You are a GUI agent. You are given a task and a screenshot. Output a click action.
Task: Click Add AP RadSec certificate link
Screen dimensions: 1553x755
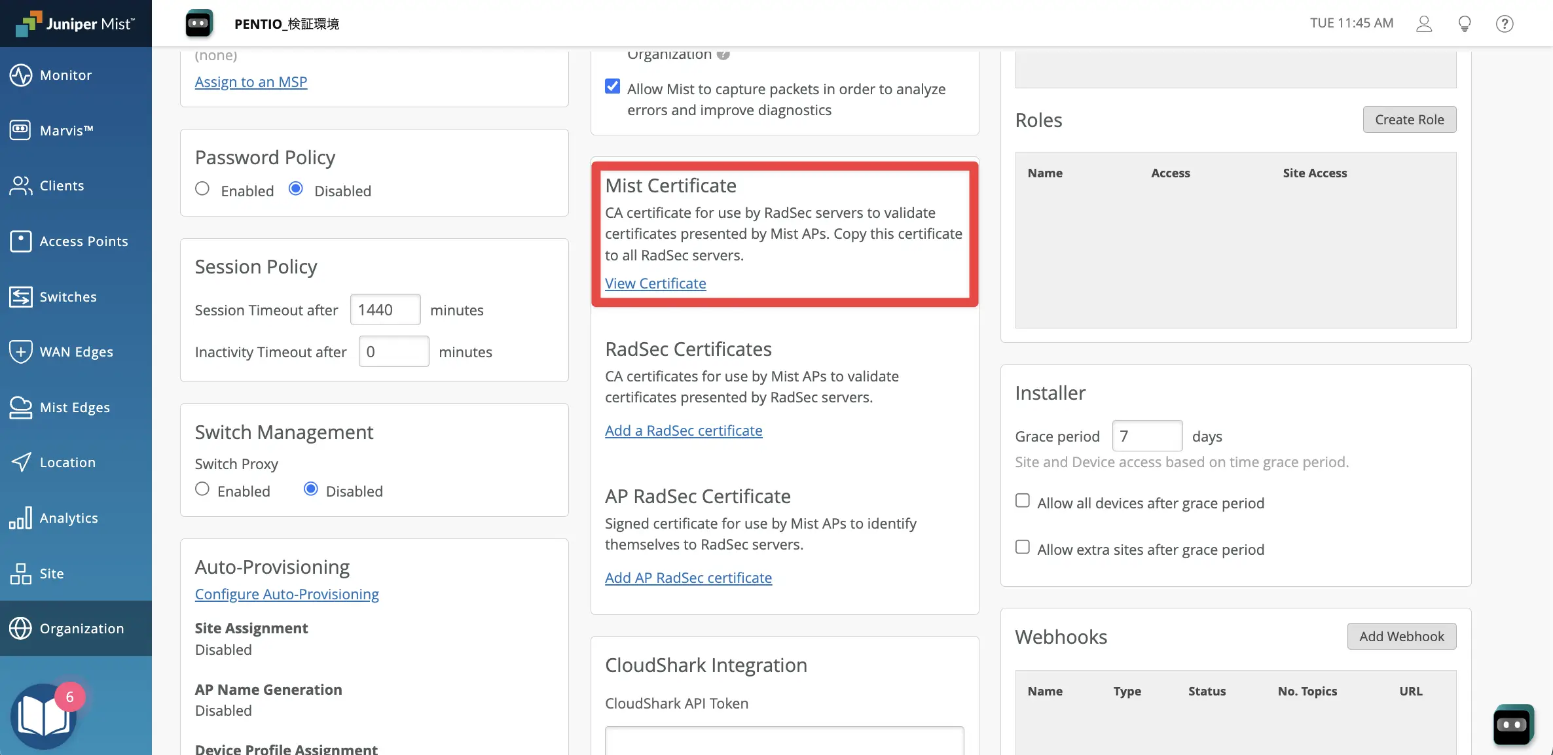(x=688, y=578)
